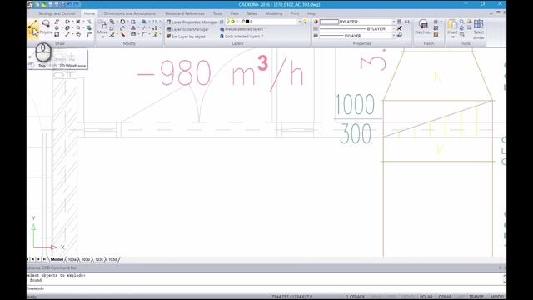The width and height of the screenshot is (533, 300).
Task: Toggle TRANSP in status bar
Action: click(476, 297)
